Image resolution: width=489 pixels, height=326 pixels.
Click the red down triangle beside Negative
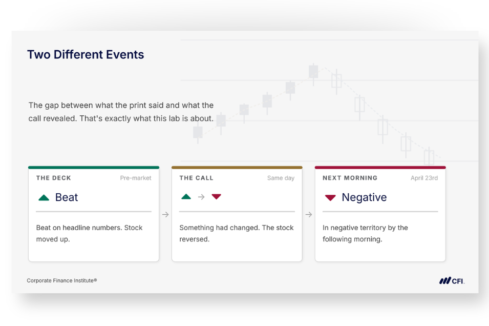(x=330, y=198)
